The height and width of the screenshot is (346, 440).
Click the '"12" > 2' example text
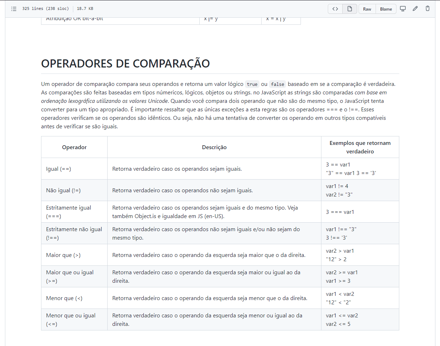[x=336, y=259]
